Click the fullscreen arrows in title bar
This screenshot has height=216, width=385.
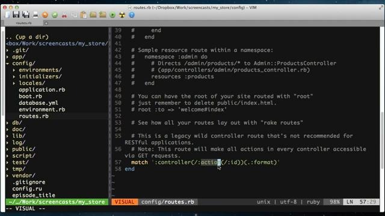pyautogui.click(x=381, y=8)
